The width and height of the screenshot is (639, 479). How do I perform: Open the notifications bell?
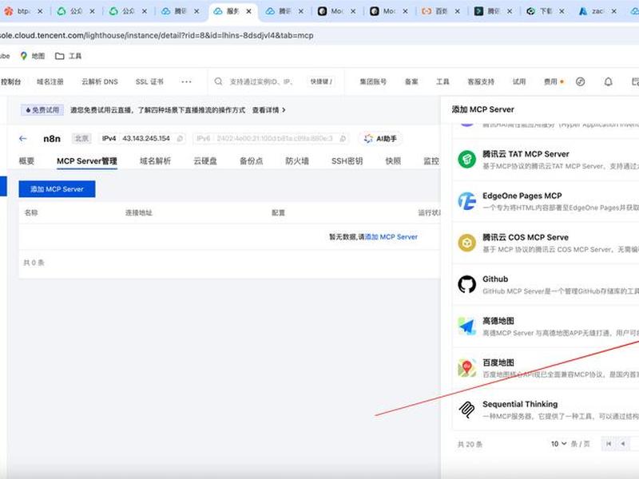tap(608, 82)
